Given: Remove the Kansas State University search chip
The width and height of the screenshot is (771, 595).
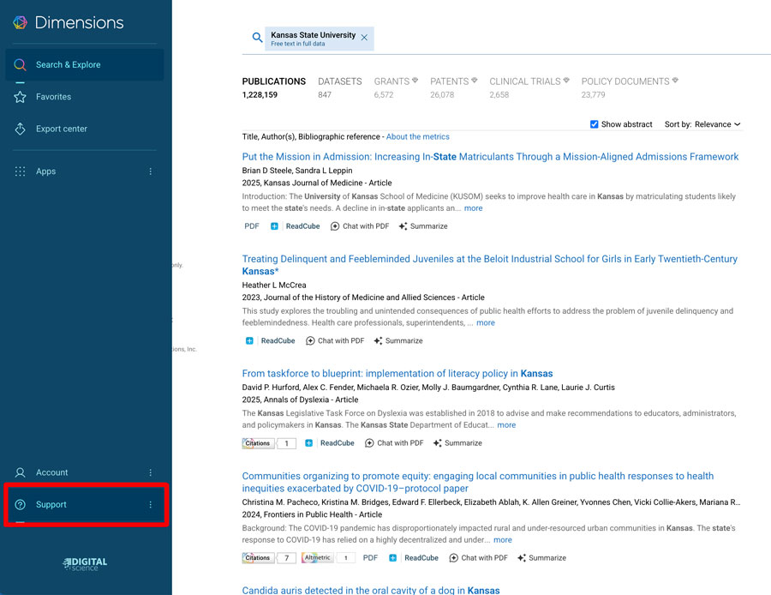Looking at the screenshot, I should (364, 38).
